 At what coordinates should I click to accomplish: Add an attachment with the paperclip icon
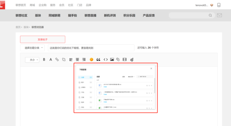click(118, 60)
